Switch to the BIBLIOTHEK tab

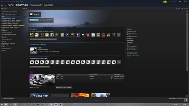[22, 5]
